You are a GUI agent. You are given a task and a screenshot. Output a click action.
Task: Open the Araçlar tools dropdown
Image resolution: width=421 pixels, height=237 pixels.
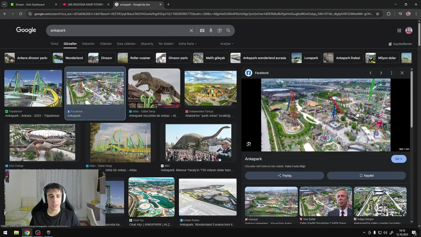click(227, 44)
